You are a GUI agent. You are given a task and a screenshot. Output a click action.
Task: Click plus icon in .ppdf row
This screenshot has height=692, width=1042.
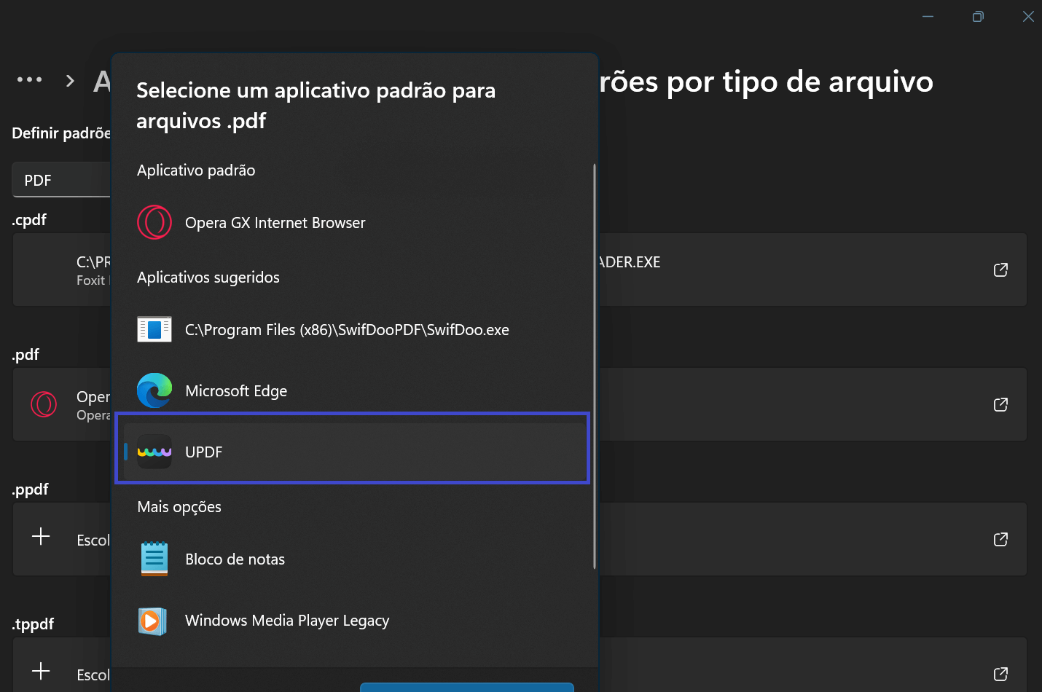(42, 537)
